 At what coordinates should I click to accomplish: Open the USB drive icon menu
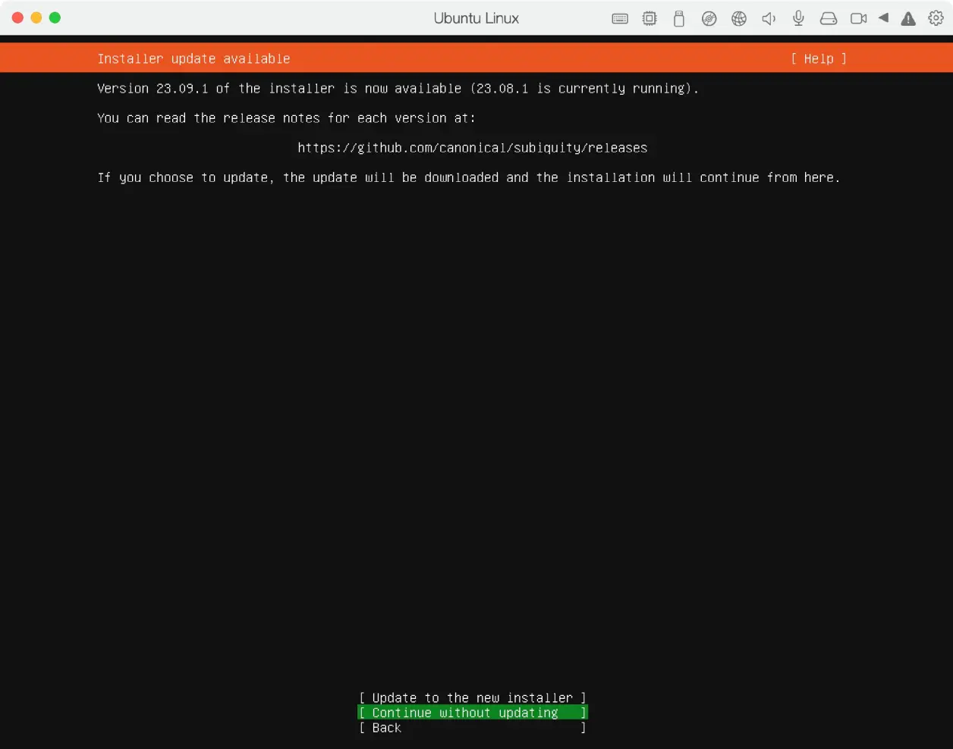(x=679, y=18)
